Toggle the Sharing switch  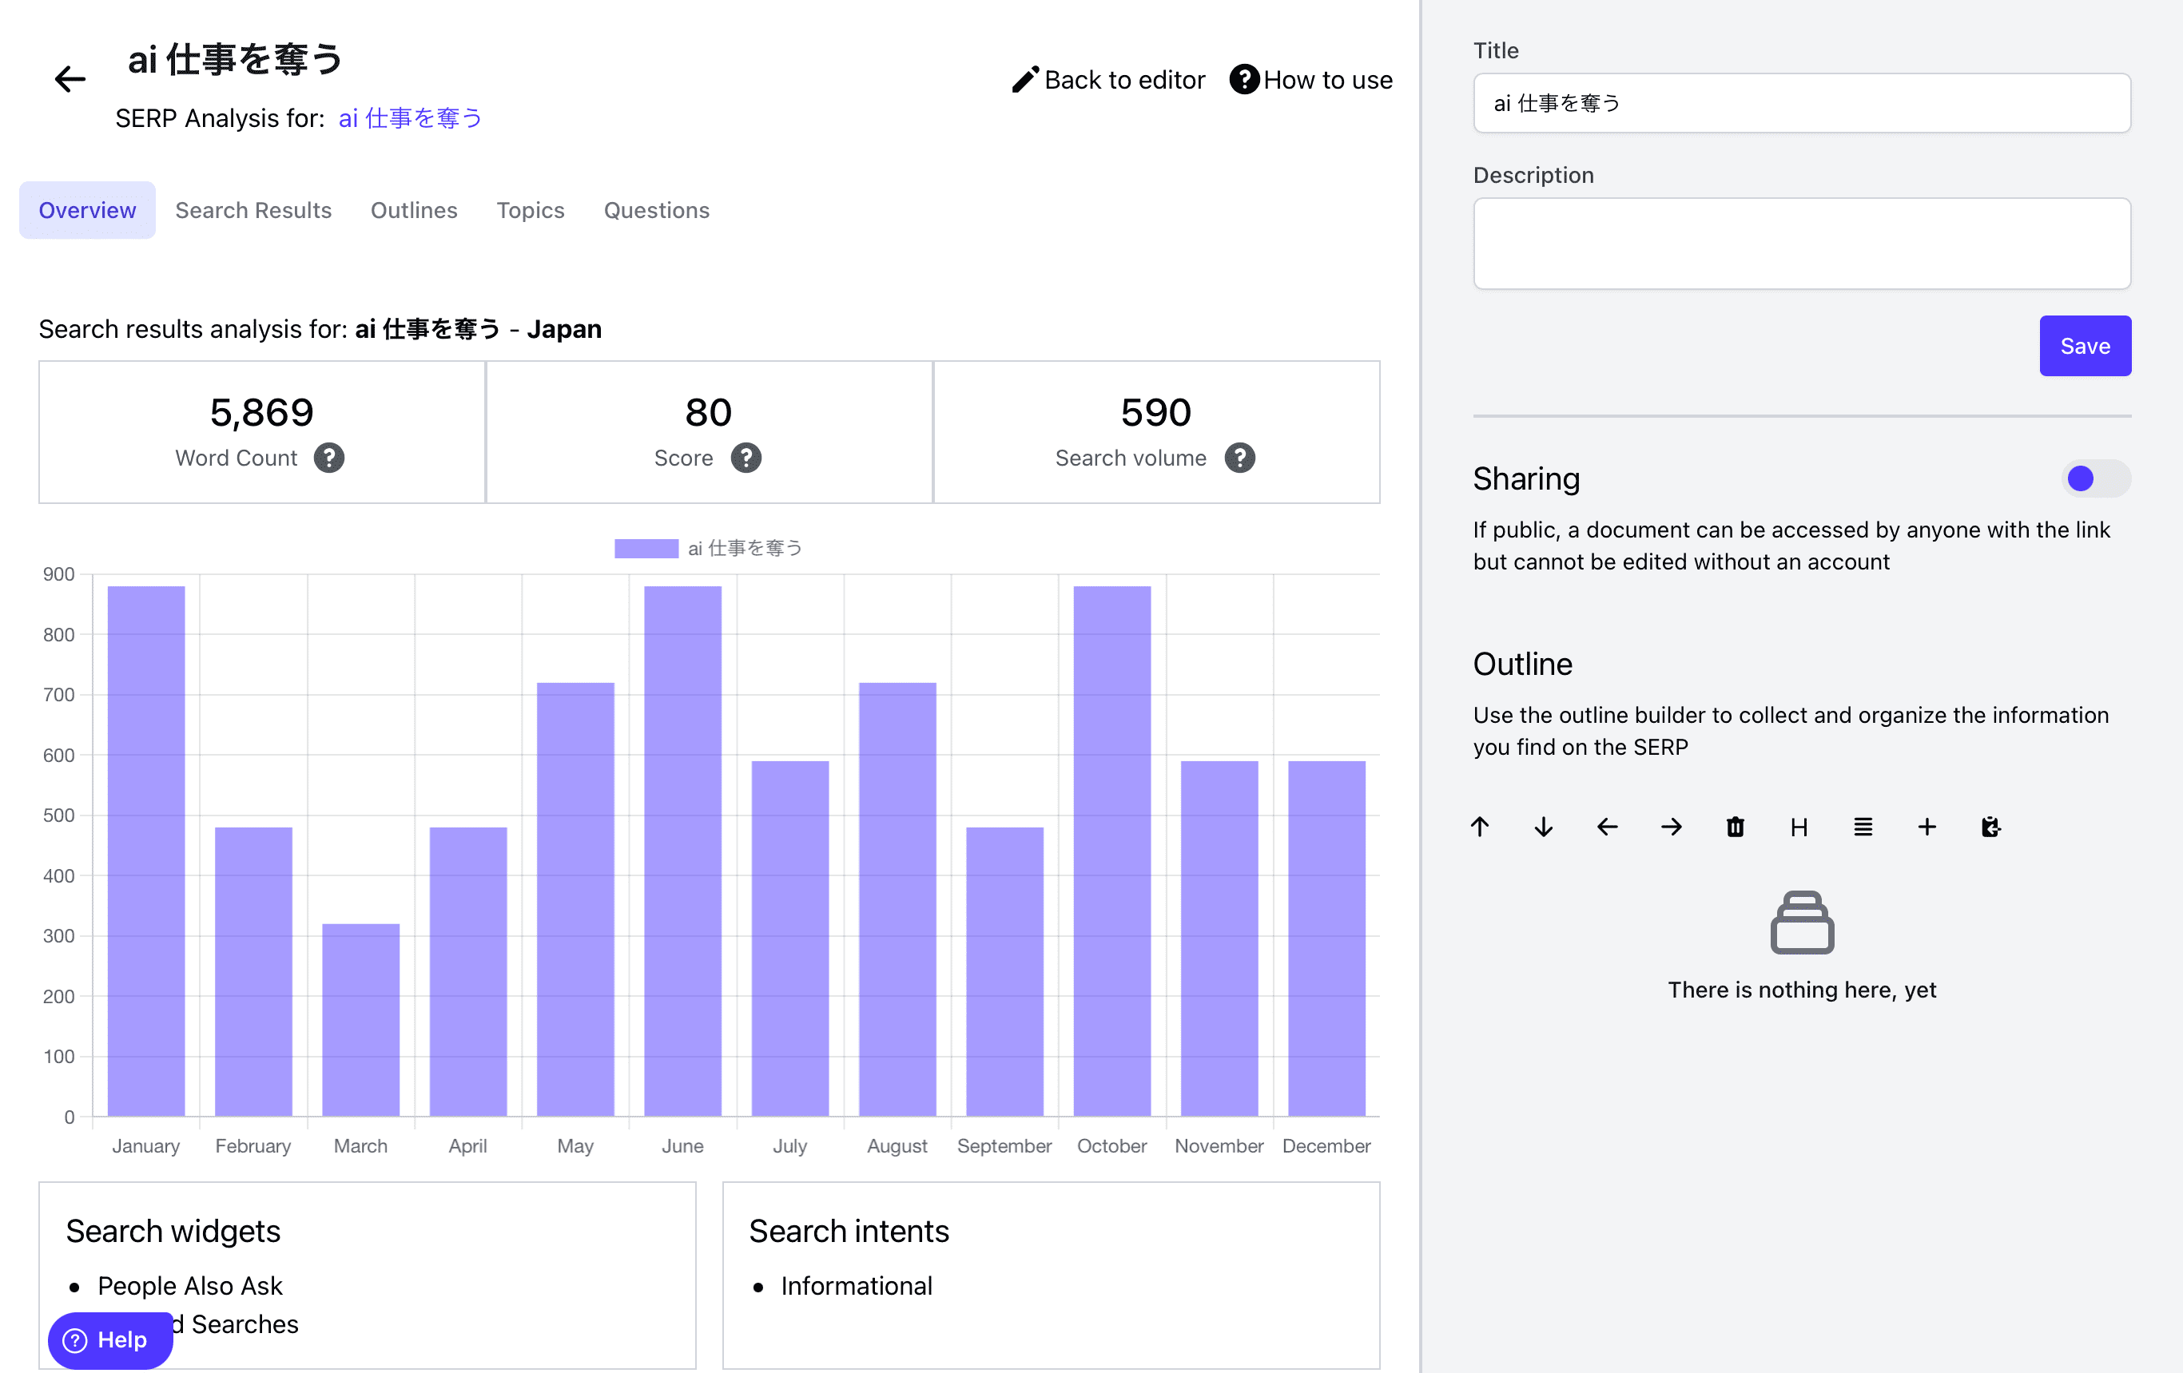[x=2095, y=478]
